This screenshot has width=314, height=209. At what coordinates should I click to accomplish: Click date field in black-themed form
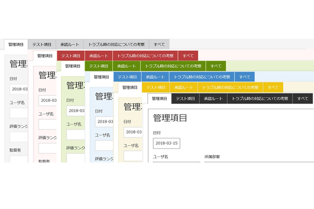click(x=166, y=143)
